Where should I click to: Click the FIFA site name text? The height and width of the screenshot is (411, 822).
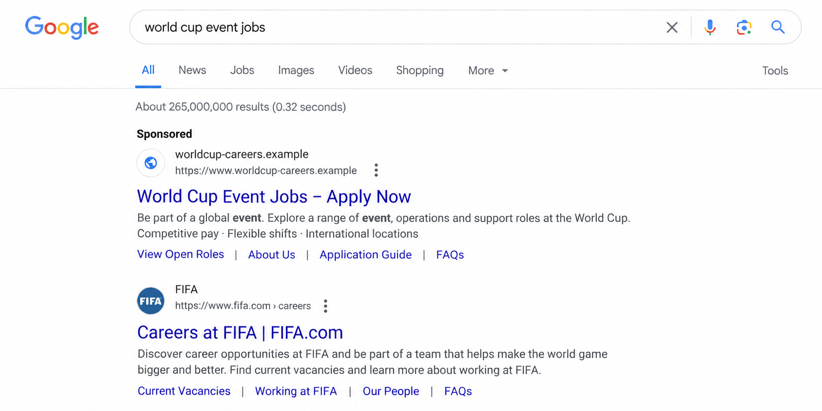click(x=186, y=290)
